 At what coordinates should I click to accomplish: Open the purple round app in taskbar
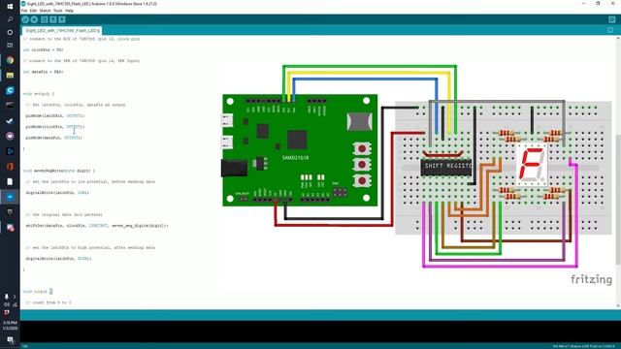[10, 136]
